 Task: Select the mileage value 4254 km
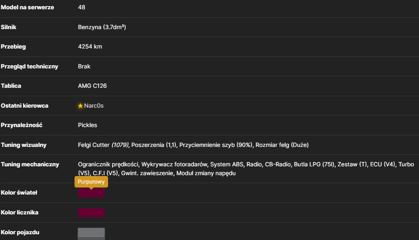click(90, 46)
